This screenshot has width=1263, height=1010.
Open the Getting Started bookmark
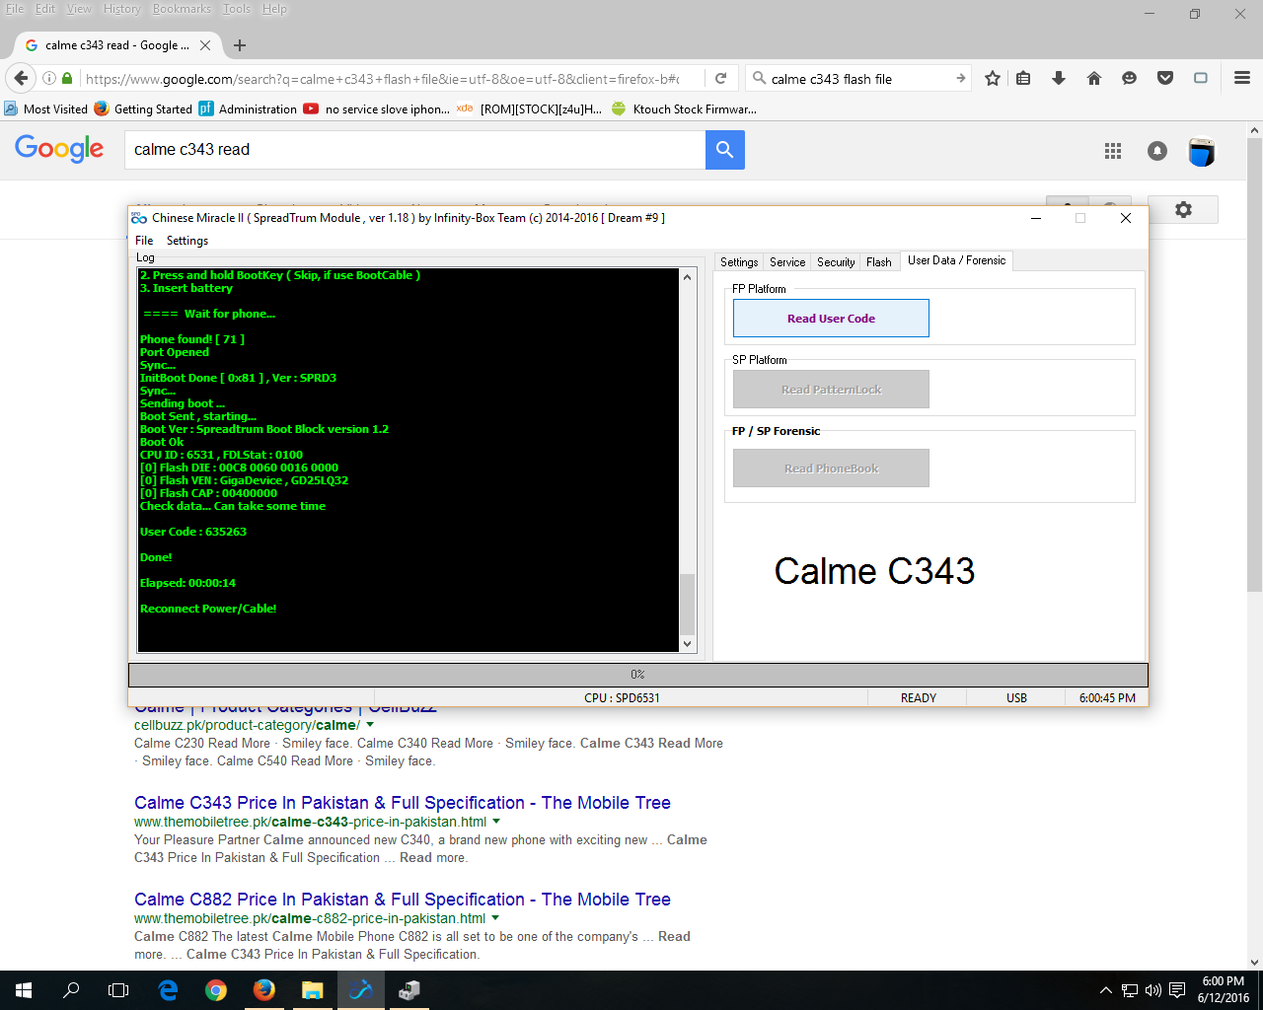pyautogui.click(x=144, y=108)
